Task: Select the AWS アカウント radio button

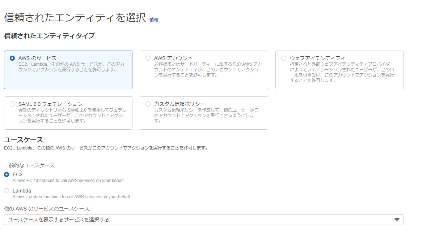Action: tap(148, 58)
